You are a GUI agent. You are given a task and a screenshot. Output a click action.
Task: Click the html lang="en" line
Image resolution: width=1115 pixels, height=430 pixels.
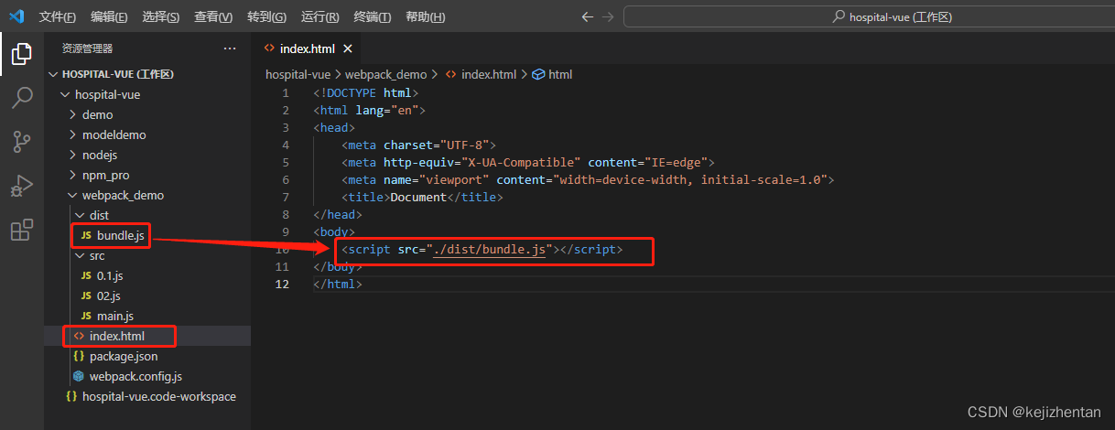point(369,110)
